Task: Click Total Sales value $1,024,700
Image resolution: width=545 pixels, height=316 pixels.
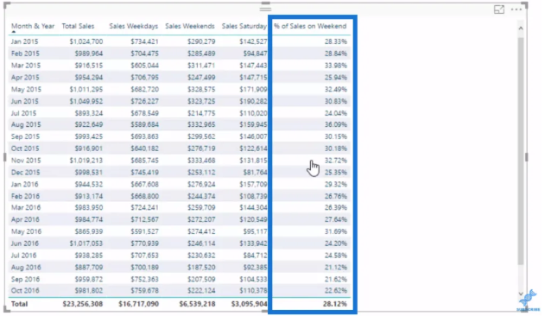Action: point(86,41)
